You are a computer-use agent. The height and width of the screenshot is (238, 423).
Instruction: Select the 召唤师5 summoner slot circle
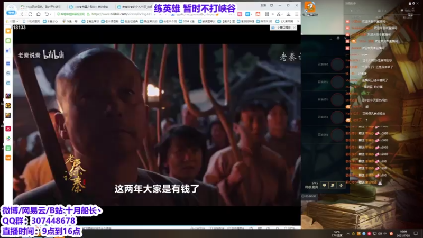(337, 135)
